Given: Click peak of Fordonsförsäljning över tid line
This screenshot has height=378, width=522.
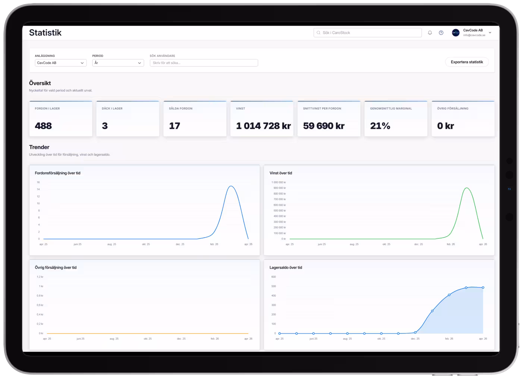Looking at the screenshot, I should (x=231, y=186).
